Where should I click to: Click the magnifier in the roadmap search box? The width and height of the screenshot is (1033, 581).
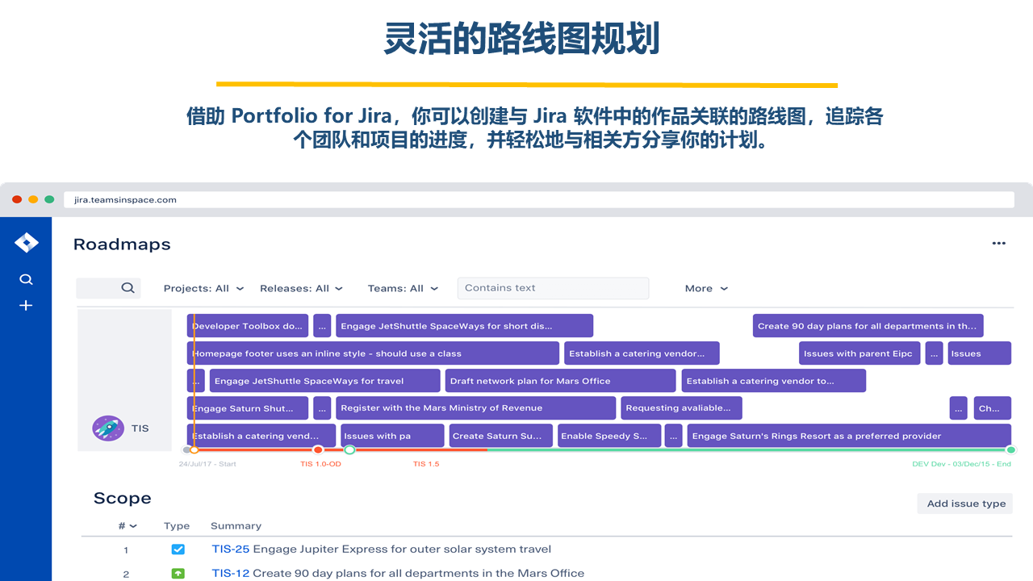tap(128, 287)
